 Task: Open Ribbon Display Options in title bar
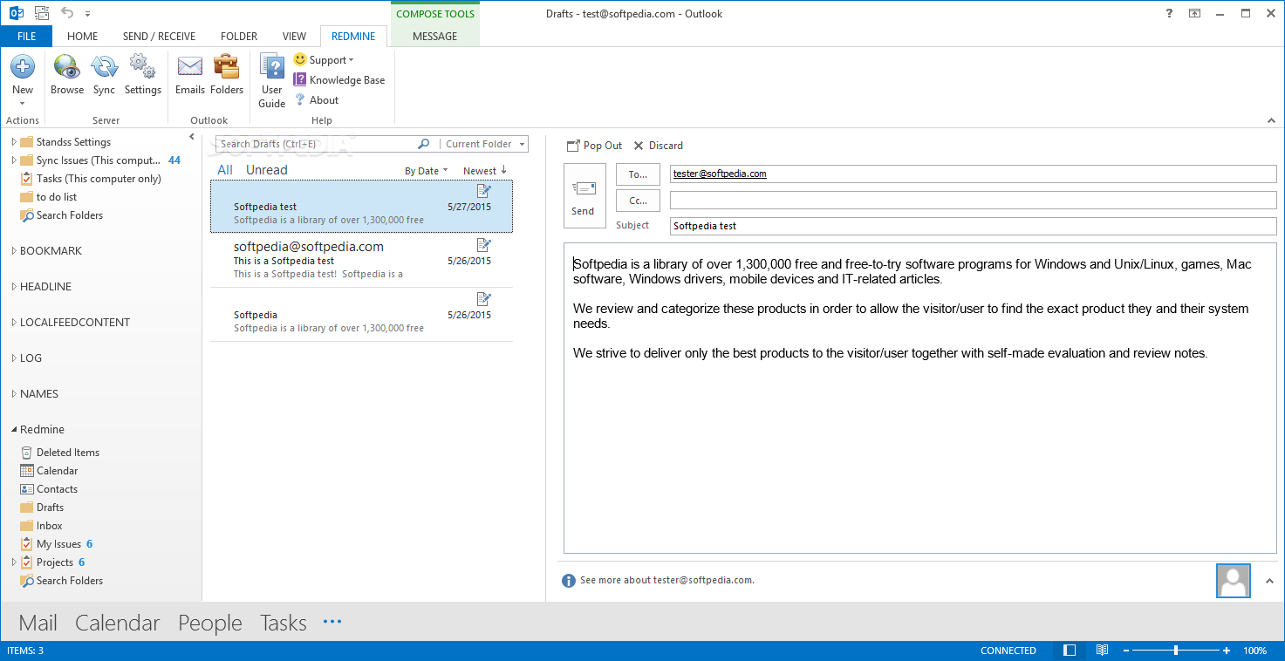pos(1194,13)
